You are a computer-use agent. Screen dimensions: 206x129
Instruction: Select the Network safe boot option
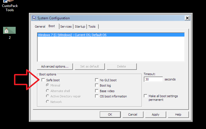pos(48,102)
